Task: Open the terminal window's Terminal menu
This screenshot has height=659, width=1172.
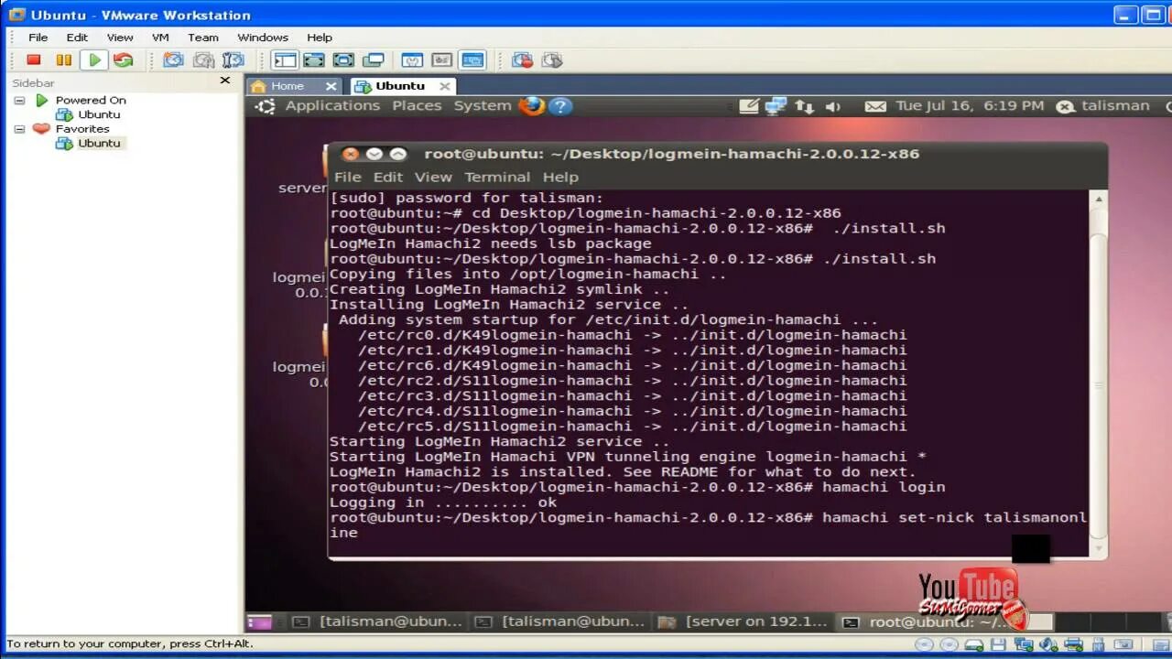Action: click(497, 178)
